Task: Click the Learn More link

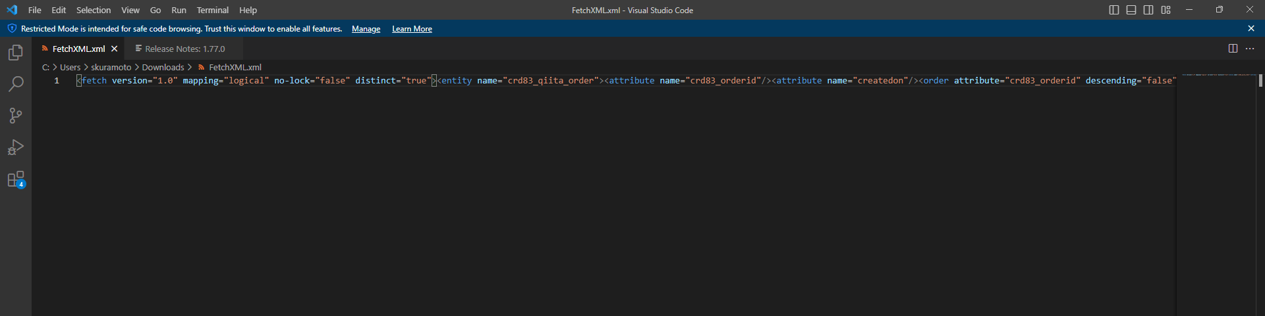Action: [x=412, y=29]
